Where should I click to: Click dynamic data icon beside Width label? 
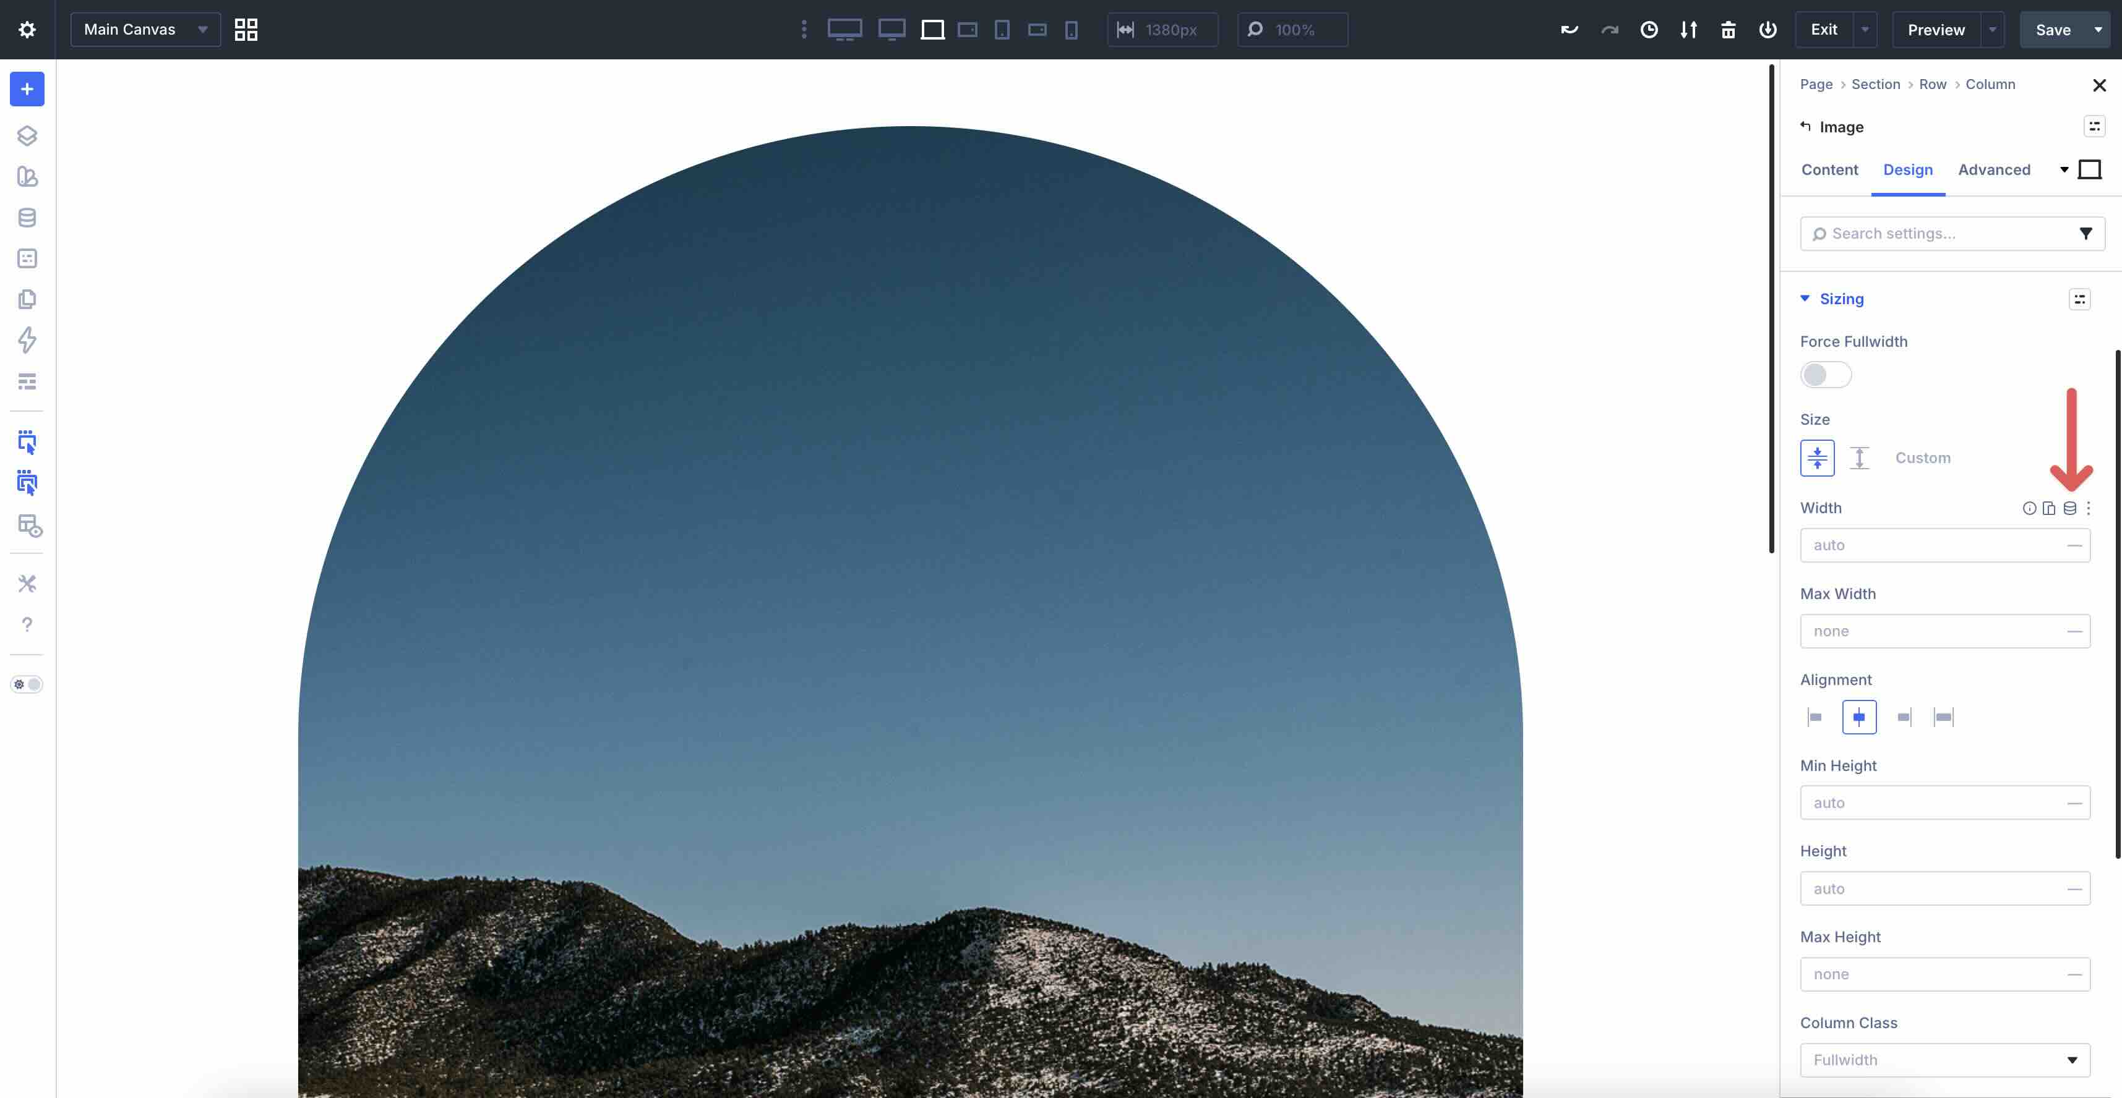2070,509
